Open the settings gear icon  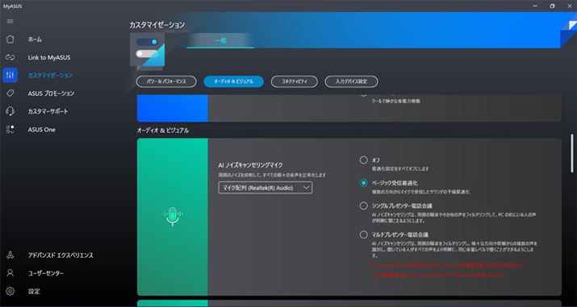coord(10,291)
